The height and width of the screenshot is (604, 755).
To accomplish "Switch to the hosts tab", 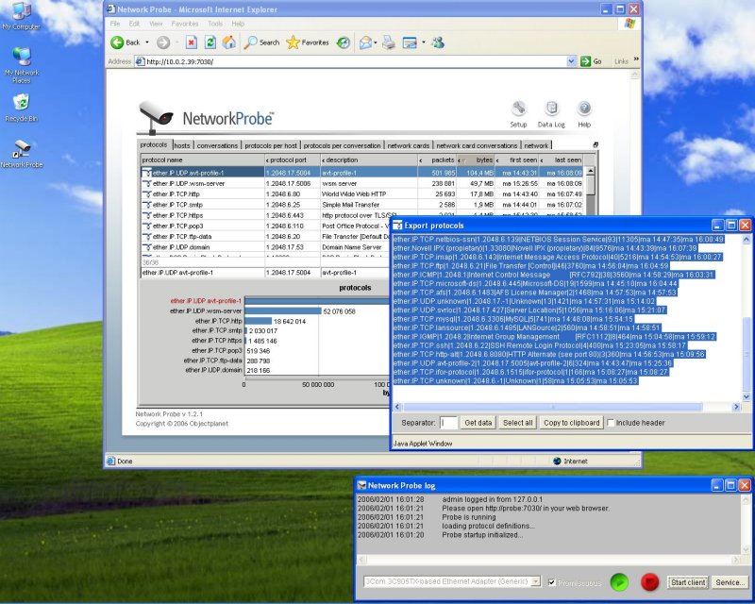I will (x=182, y=145).
